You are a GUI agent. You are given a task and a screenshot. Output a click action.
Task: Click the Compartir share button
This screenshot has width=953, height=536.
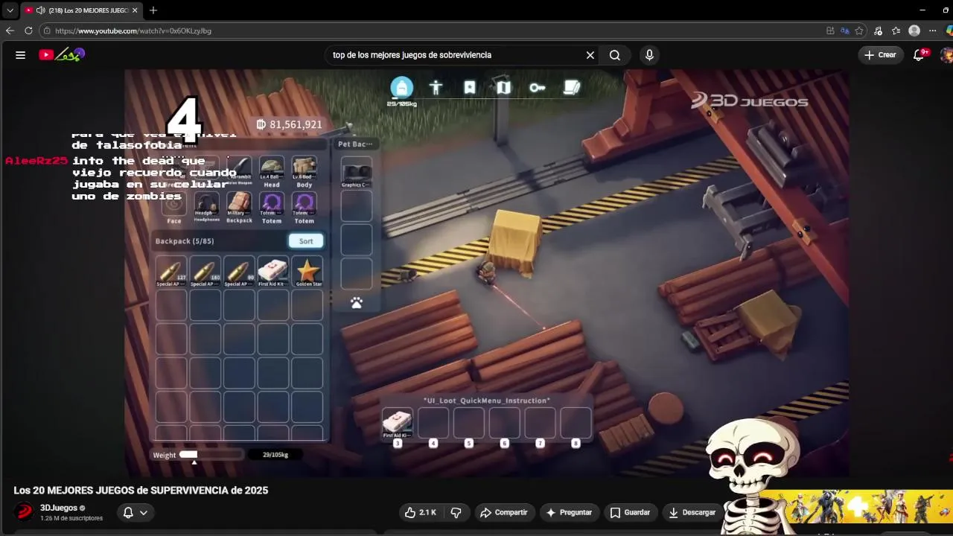[504, 512]
